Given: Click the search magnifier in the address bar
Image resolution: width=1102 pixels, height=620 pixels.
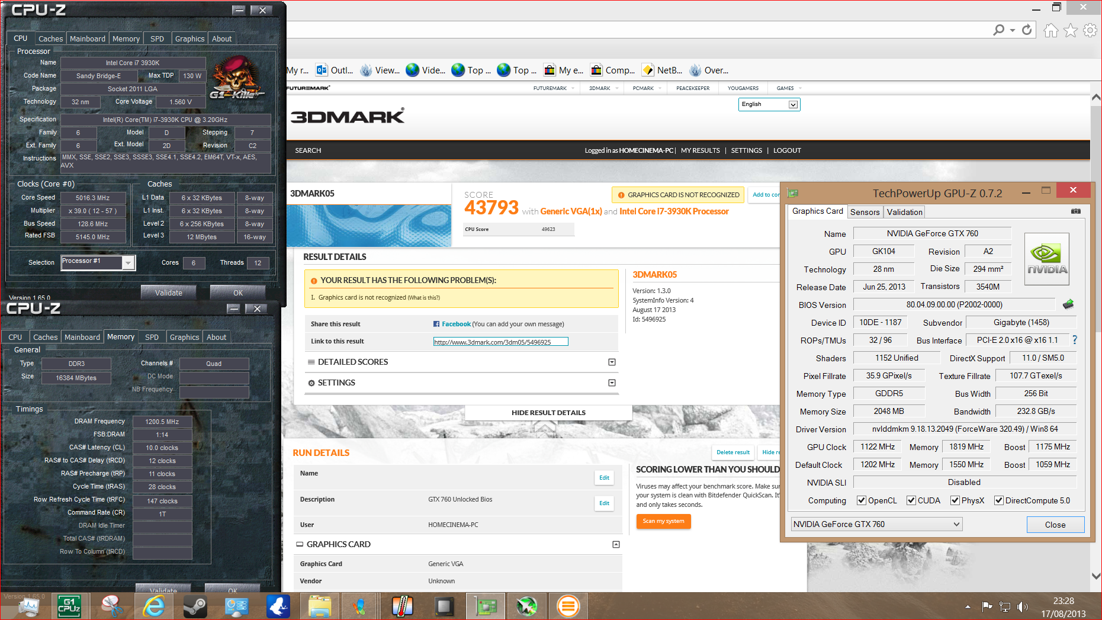Looking at the screenshot, I should pos(999,30).
